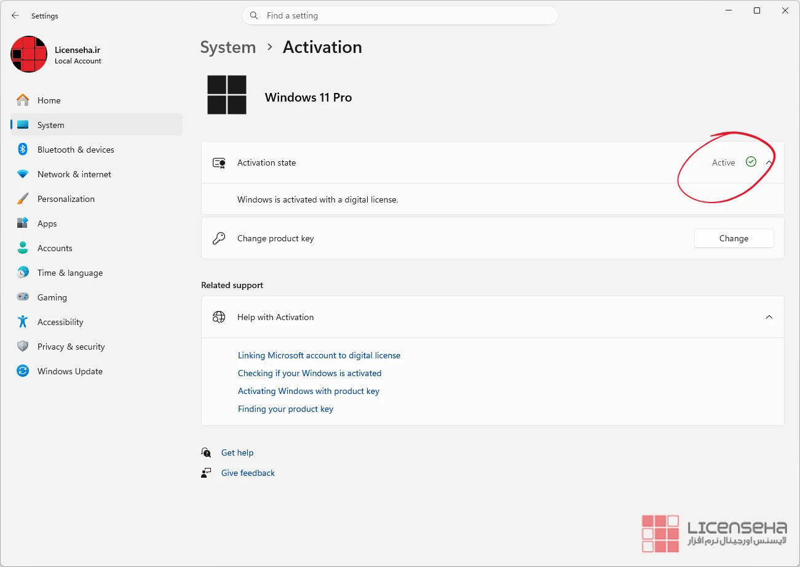Screen dimensions: 800x567
Task: Click the Licenseha.ir account name
Action: (x=77, y=50)
